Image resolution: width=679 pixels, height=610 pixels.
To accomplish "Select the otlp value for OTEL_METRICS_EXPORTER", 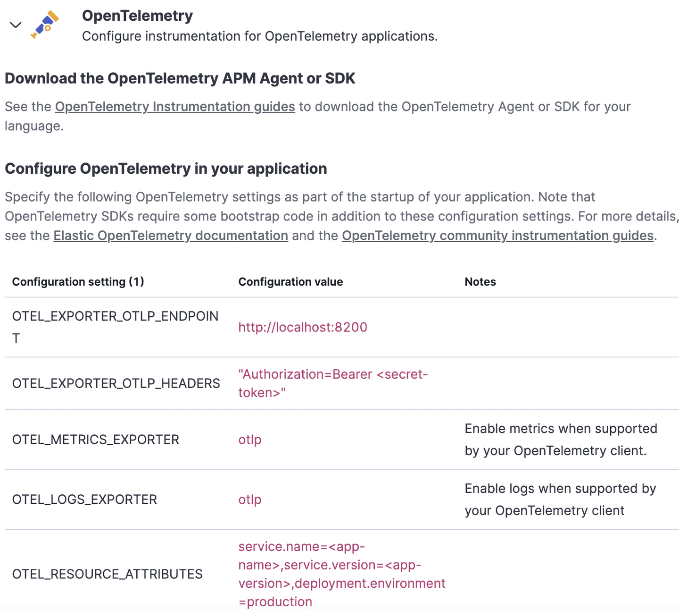I will [249, 440].
